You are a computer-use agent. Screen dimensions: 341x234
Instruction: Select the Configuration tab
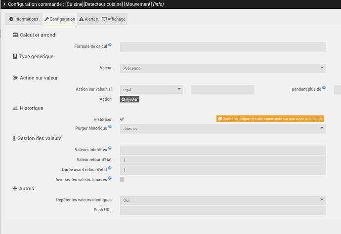(60, 19)
